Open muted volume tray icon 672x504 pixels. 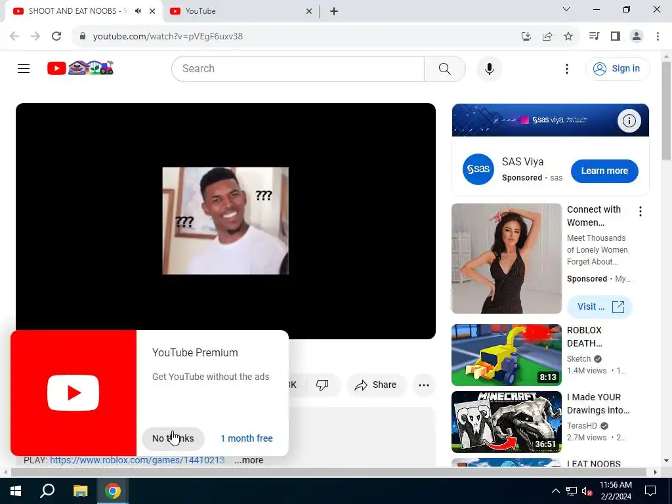[587, 491]
